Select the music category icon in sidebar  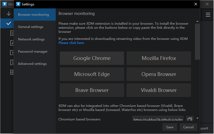click(12, 43)
